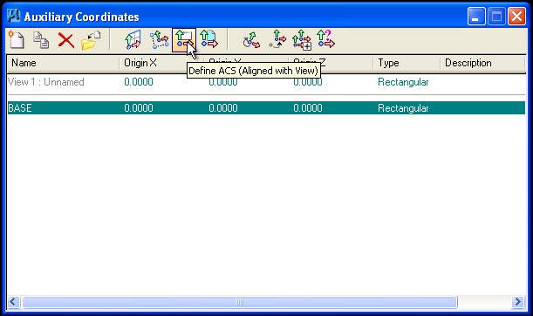Click Origin X value of View 1 row
Screen dimensions: 533x316
point(139,82)
